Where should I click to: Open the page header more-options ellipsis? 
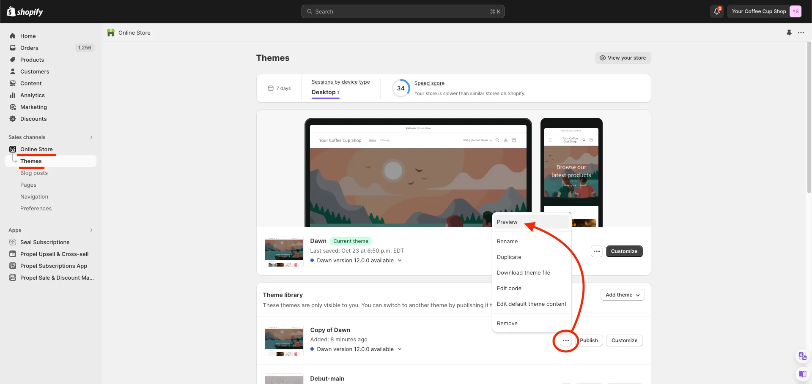click(x=801, y=33)
